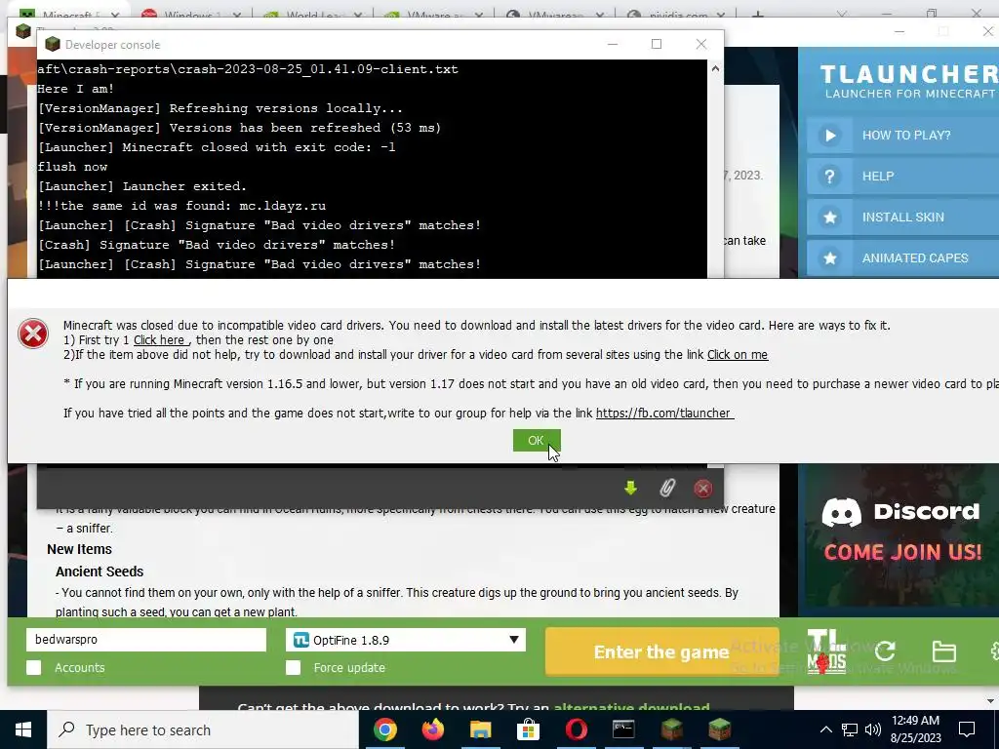Click the green down arrow in the Developer console
The width and height of the screenshot is (999, 749).
(630, 488)
